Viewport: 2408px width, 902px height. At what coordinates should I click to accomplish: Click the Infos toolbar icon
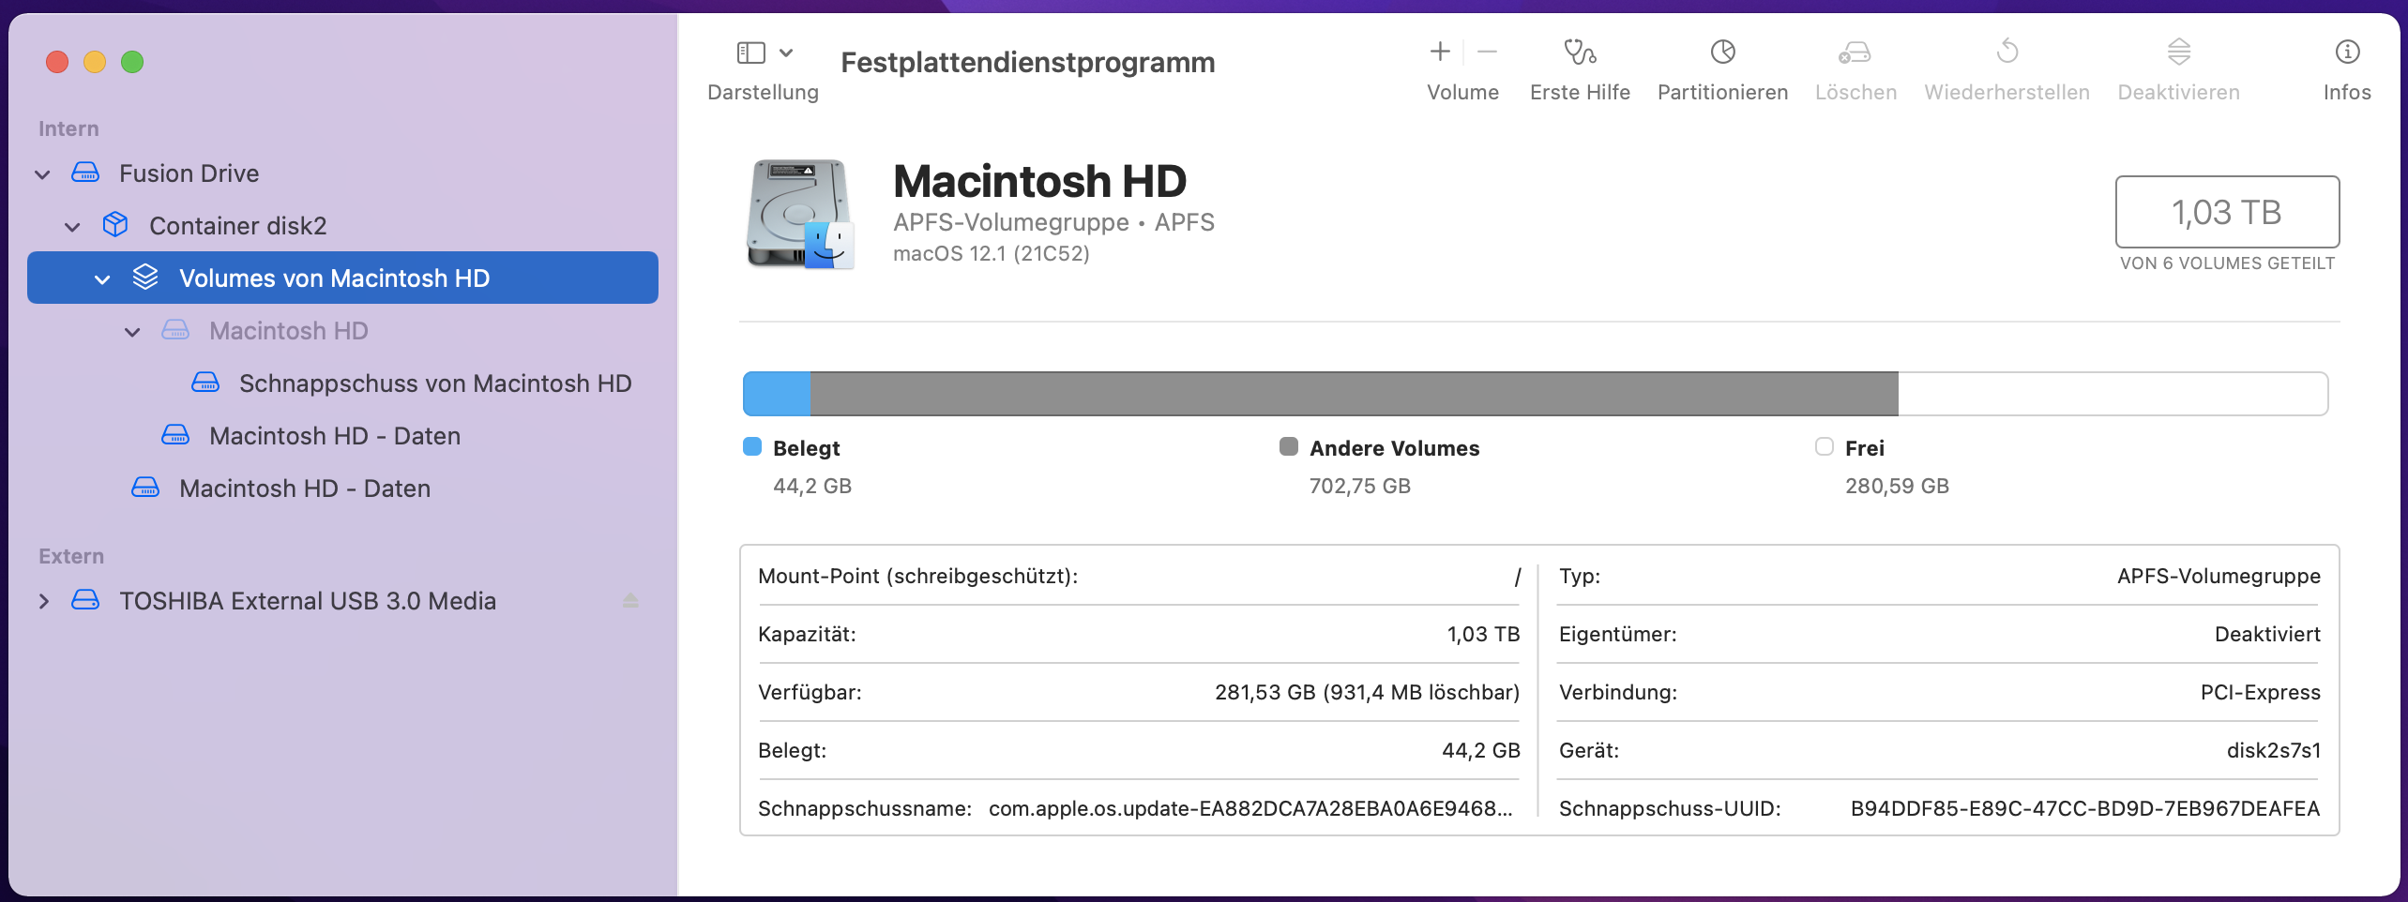coord(2346,53)
